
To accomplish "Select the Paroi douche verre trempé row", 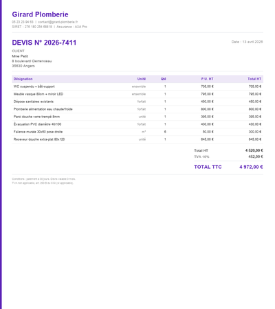I will click(137, 117).
